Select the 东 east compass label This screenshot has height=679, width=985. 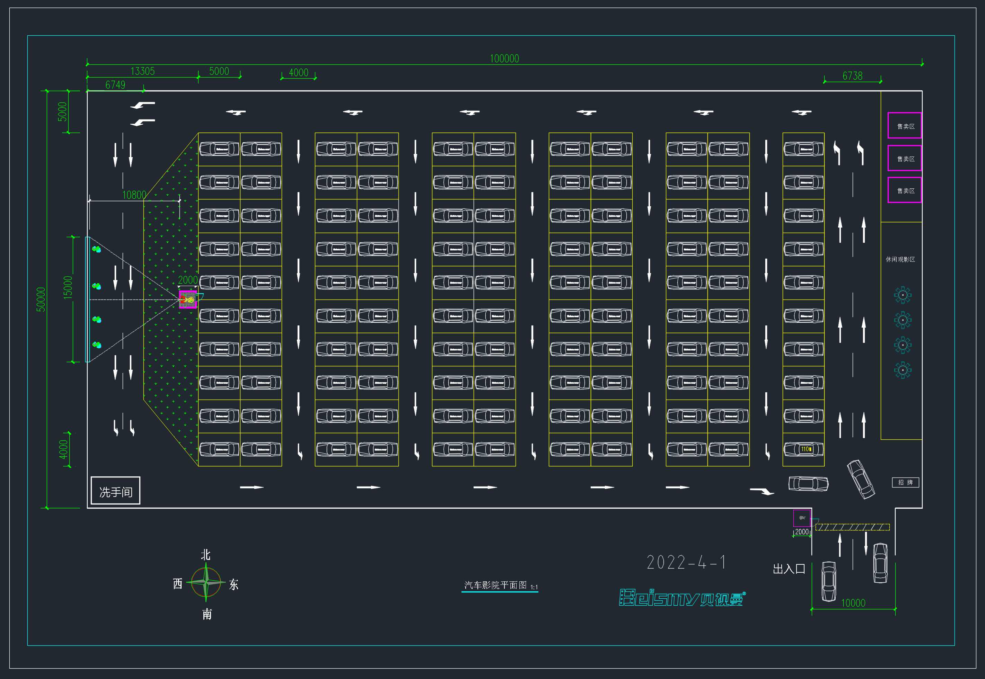pyautogui.click(x=234, y=584)
